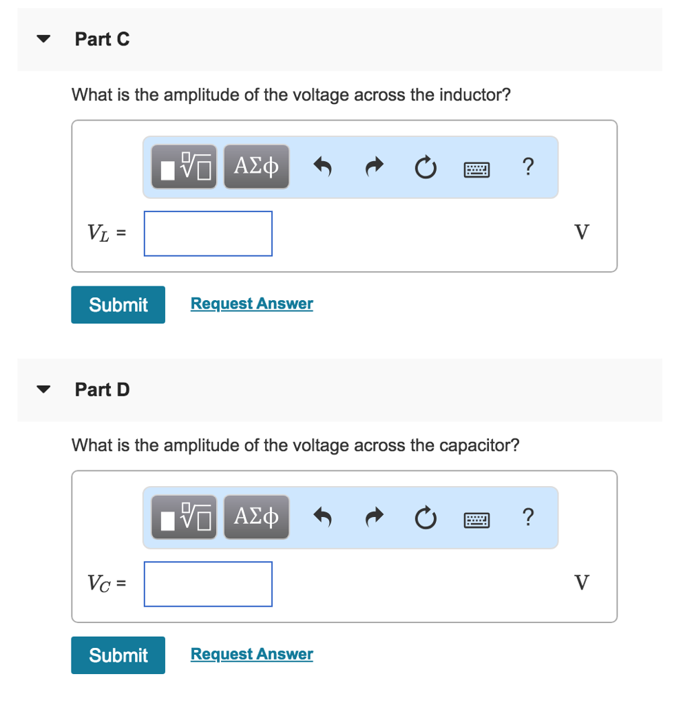
Task: Request the answer for Part C
Action: click(x=251, y=303)
